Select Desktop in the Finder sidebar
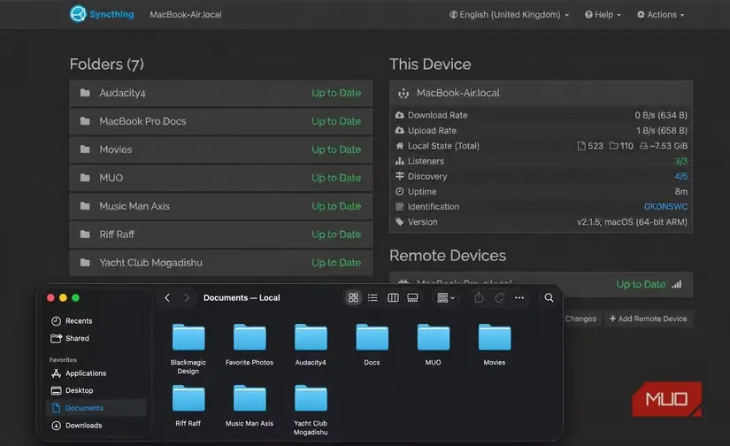 (96, 390)
